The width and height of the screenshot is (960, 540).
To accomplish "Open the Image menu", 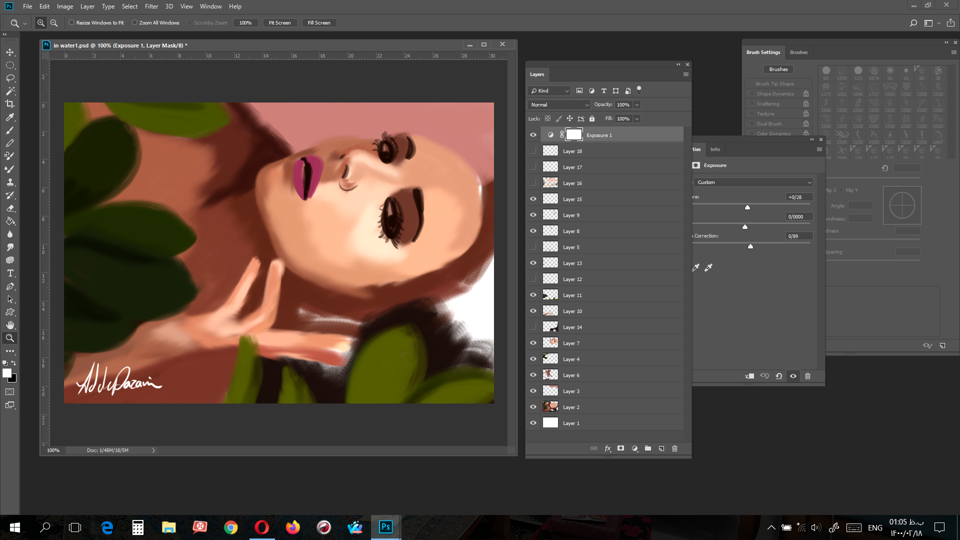I will coord(65,6).
